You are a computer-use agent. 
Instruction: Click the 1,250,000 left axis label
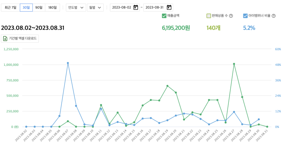[11, 49]
